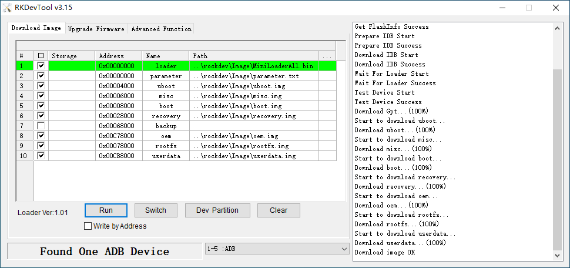Viewport: 570px width, 268px height.
Task: Enable the Write by Address checkbox
Action: click(x=88, y=226)
